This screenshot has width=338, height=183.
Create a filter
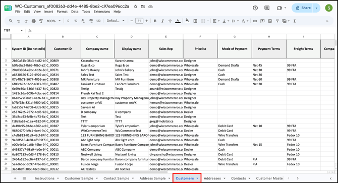[x=277, y=21]
